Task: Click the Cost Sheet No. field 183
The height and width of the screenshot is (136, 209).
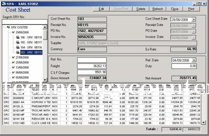Action: (x=92, y=19)
